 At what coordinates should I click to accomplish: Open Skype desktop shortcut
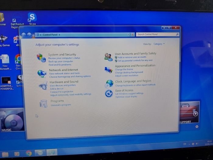click(x=32, y=19)
